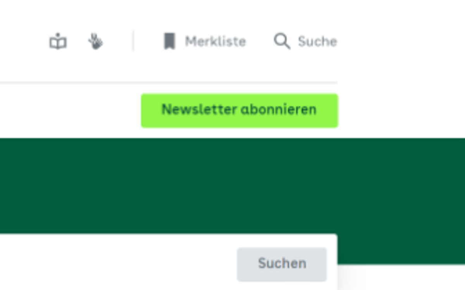
Task: Select the green Newsletter abonnieren label
Action: [239, 110]
